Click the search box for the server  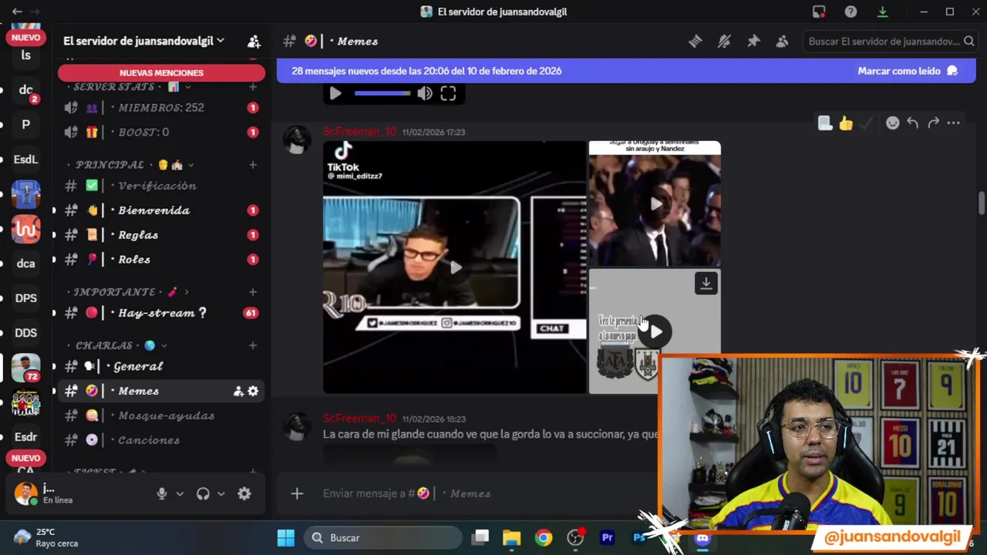[890, 42]
